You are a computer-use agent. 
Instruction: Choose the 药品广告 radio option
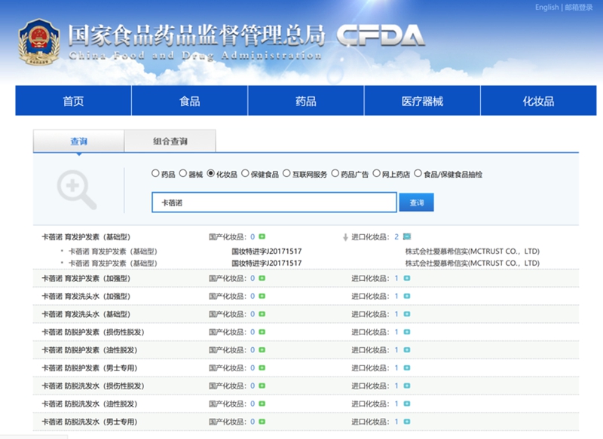click(335, 174)
